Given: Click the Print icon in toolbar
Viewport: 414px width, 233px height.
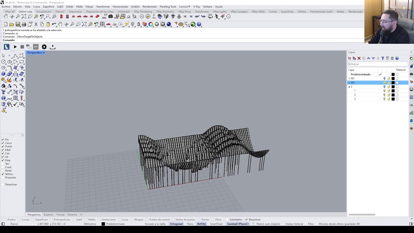Looking at the screenshot, I should pyautogui.click(x=24, y=24).
